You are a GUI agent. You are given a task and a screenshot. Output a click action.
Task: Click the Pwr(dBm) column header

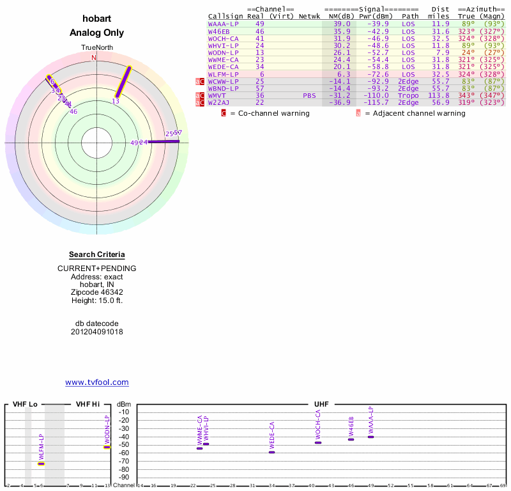[376, 17]
